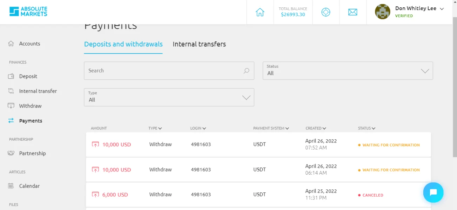Click the Calendar sidebar icon

11,186
